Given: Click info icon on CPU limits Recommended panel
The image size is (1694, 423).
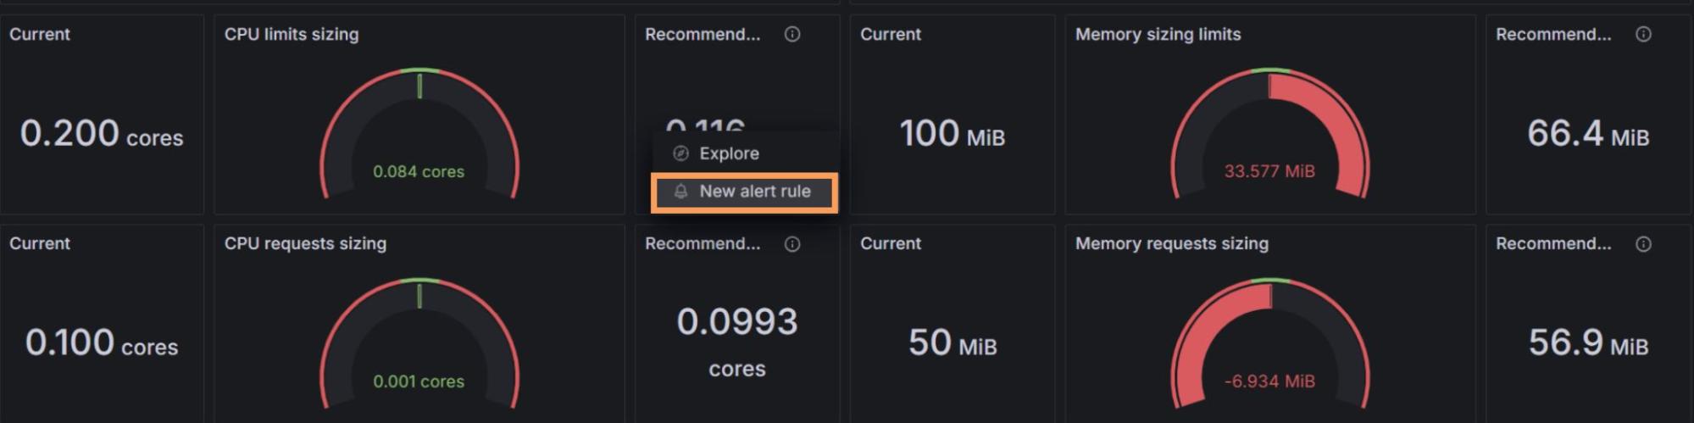Looking at the screenshot, I should [x=792, y=35].
